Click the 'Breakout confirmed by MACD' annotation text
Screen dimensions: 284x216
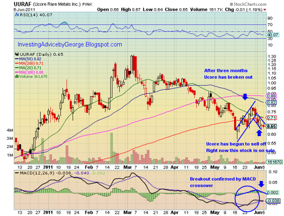click(223, 179)
